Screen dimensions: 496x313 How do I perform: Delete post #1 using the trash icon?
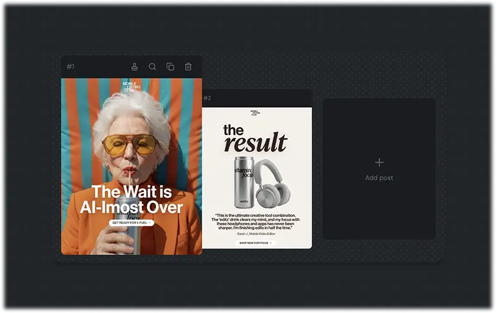[188, 67]
